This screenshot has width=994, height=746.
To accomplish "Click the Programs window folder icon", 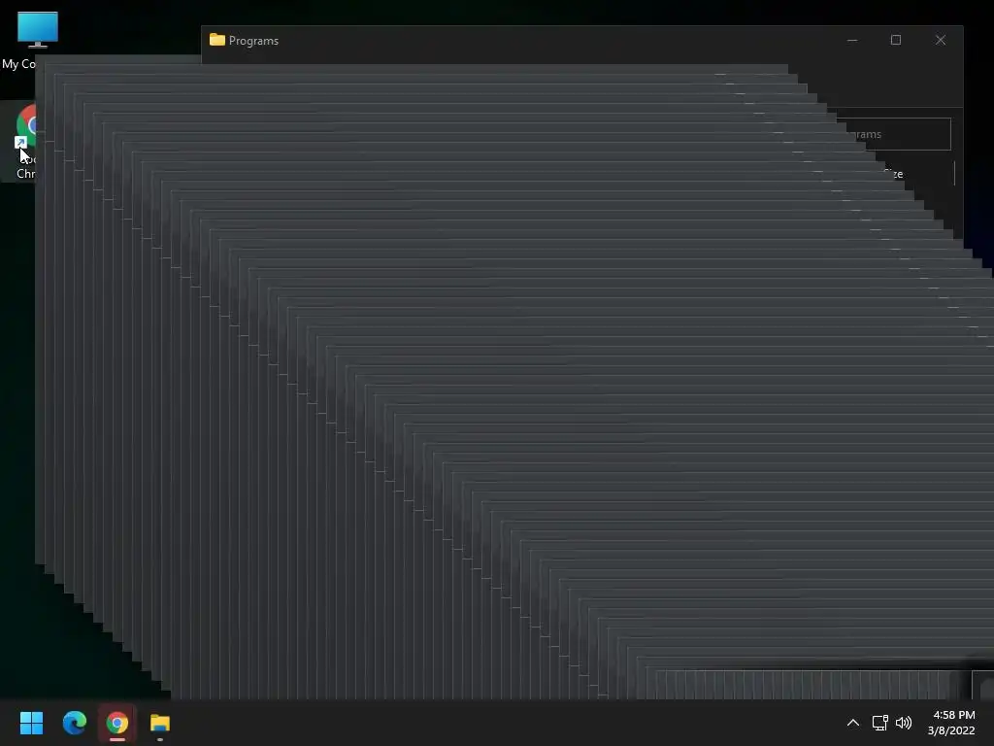I will (x=217, y=40).
